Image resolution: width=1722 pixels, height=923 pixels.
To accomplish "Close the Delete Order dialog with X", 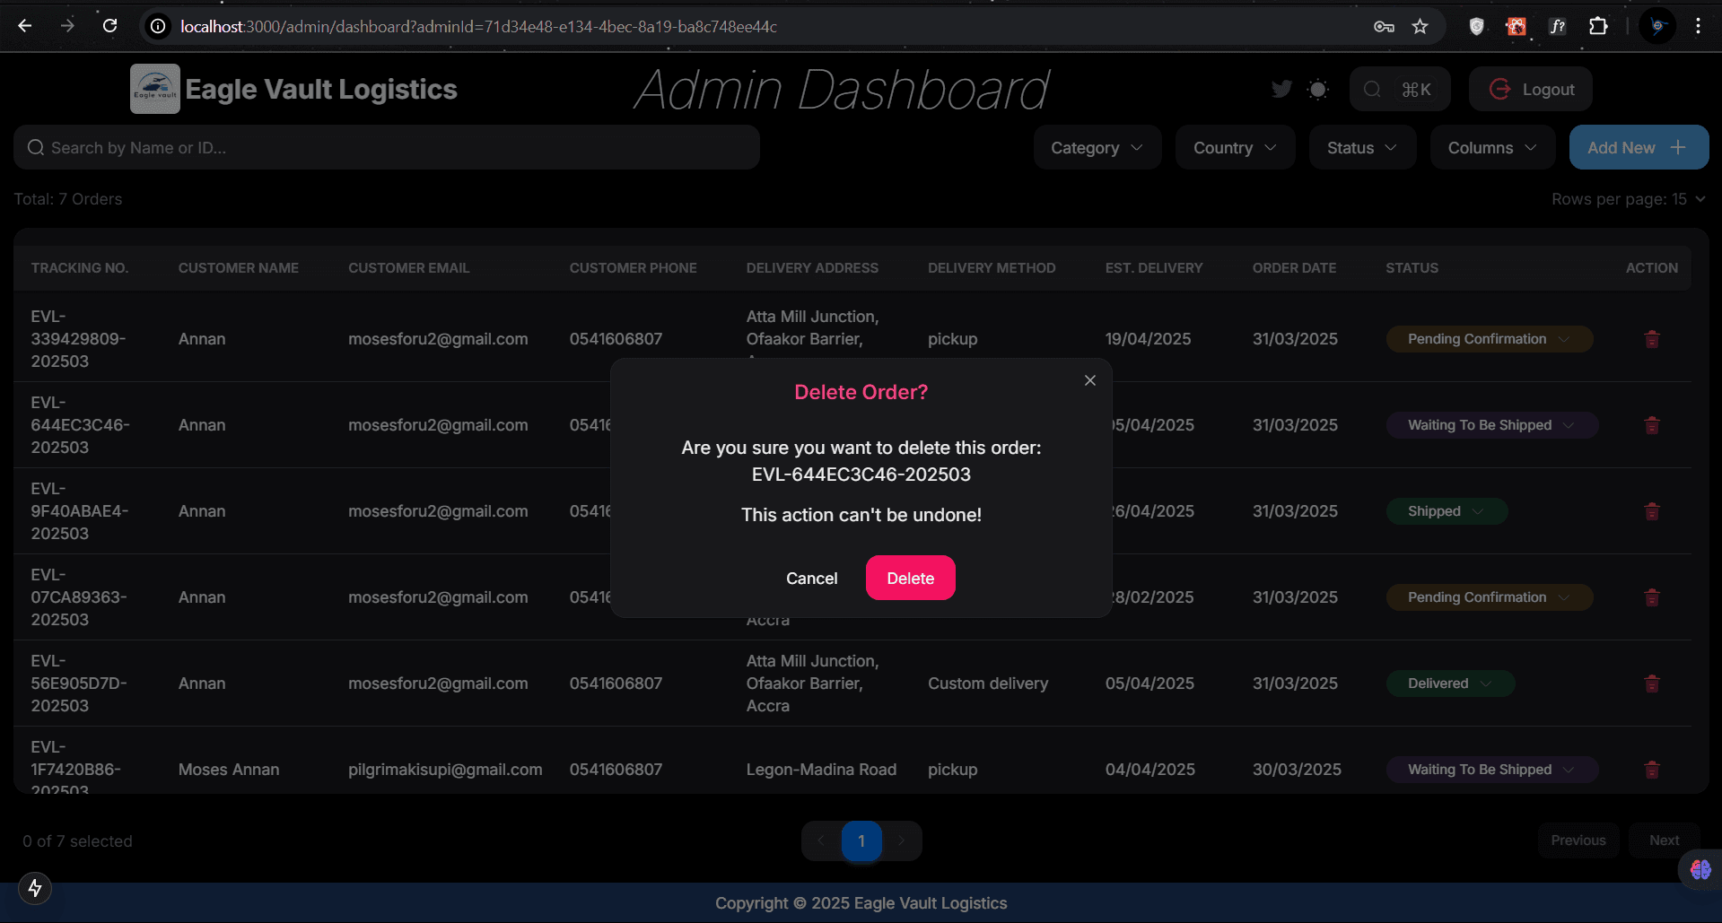I will [x=1089, y=380].
